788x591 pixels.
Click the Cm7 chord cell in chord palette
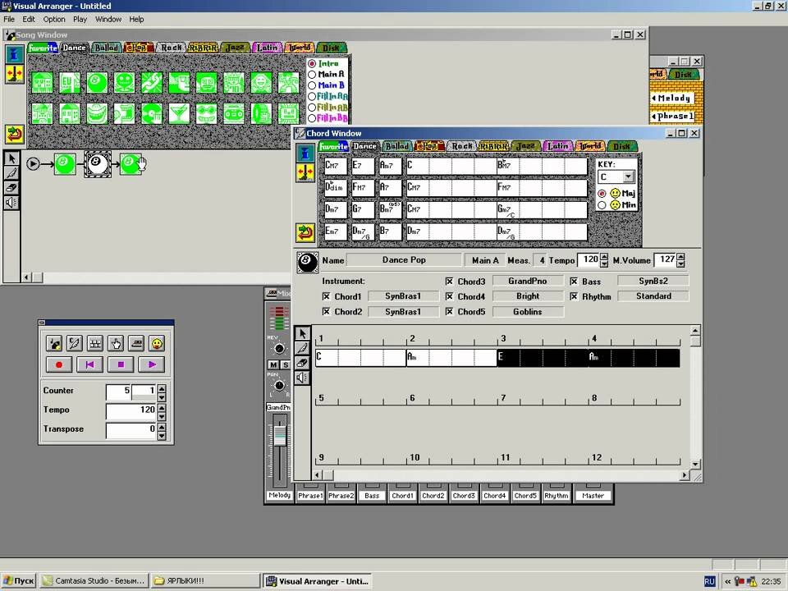[335, 165]
